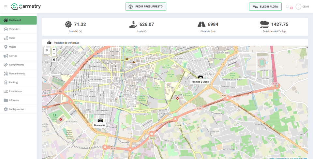
Task: Toggle map fullscreen view
Action: tap(54, 60)
